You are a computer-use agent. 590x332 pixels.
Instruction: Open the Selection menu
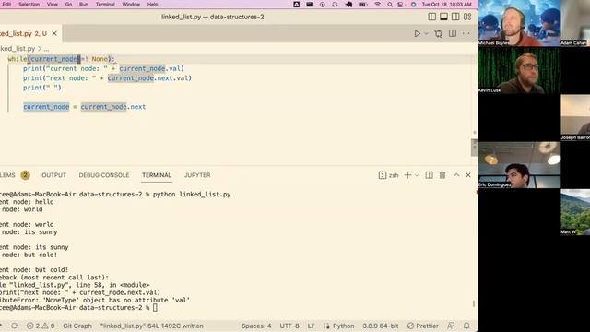click(x=29, y=4)
